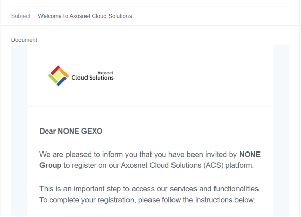Click the orange segment of the logo
The width and height of the screenshot is (301, 217).
[64, 73]
